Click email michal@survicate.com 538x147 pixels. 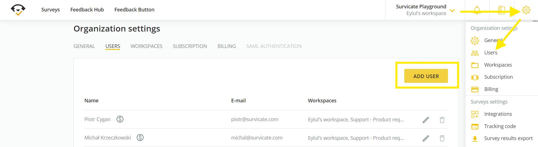tap(257, 138)
